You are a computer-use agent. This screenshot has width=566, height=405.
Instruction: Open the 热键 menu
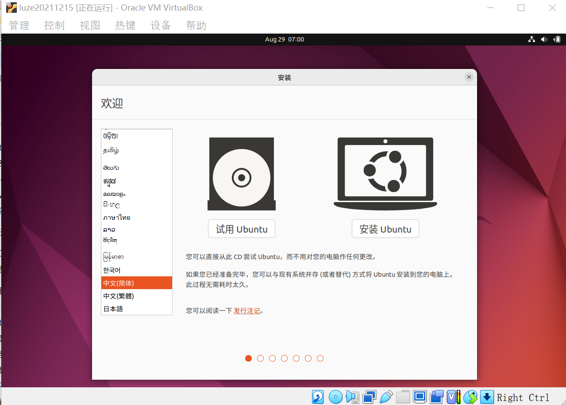125,25
